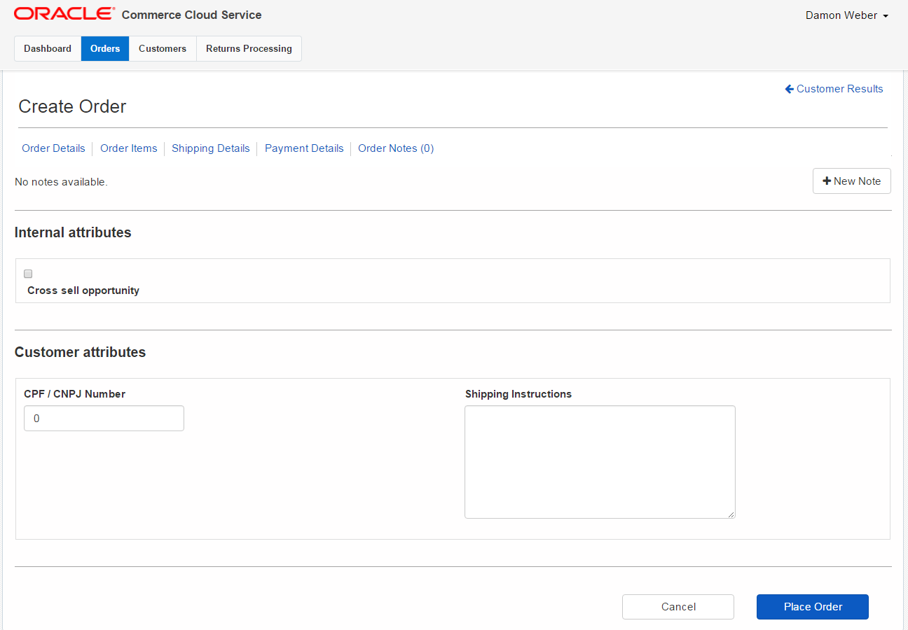Click the Shipping Instructions resize handle
Image resolution: width=908 pixels, height=630 pixels.
(x=731, y=514)
